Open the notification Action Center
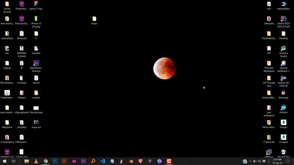 click(x=288, y=161)
